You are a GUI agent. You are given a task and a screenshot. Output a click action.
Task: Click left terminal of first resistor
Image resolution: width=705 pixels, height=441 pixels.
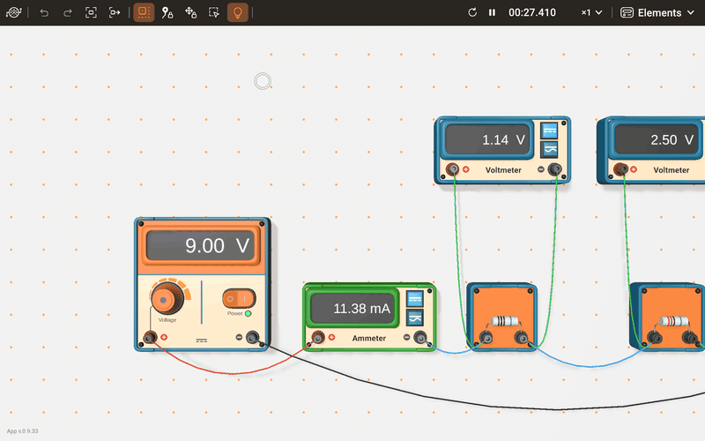point(486,337)
